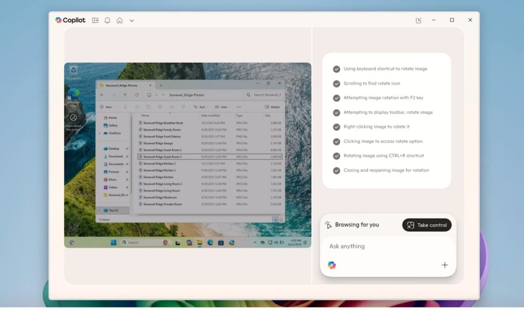The image size is (524, 333).
Task: Click the Ask anything input field
Action: [387, 247]
